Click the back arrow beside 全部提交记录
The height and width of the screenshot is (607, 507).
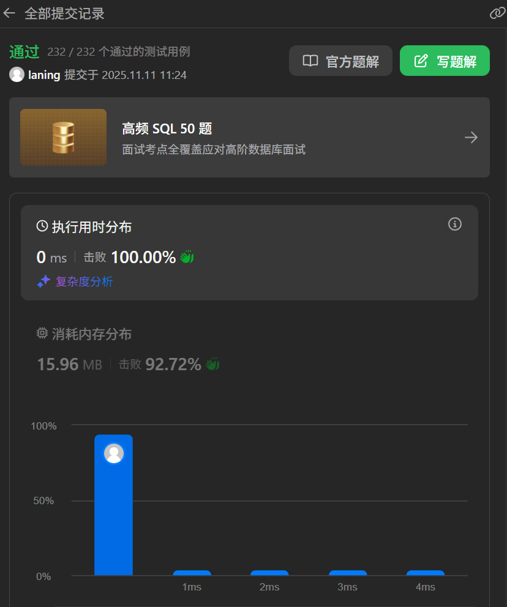[10, 12]
